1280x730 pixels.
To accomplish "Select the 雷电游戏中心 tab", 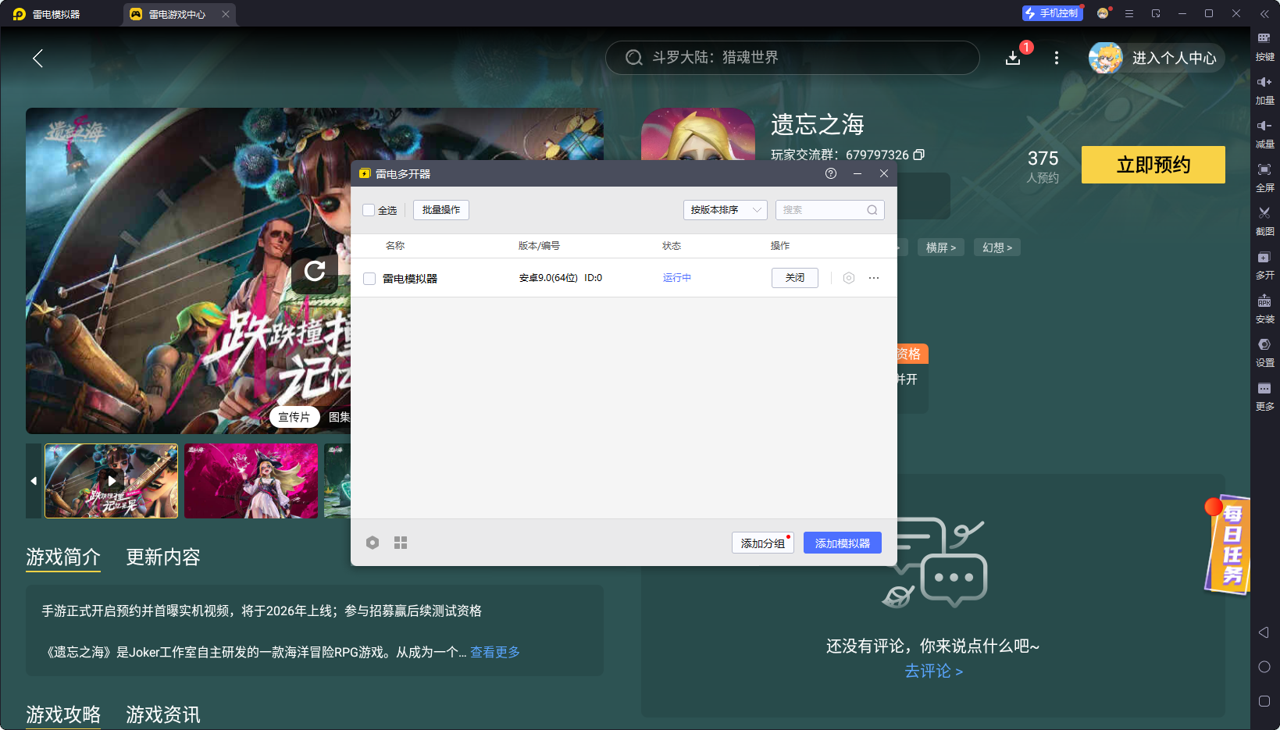I will 176,14.
